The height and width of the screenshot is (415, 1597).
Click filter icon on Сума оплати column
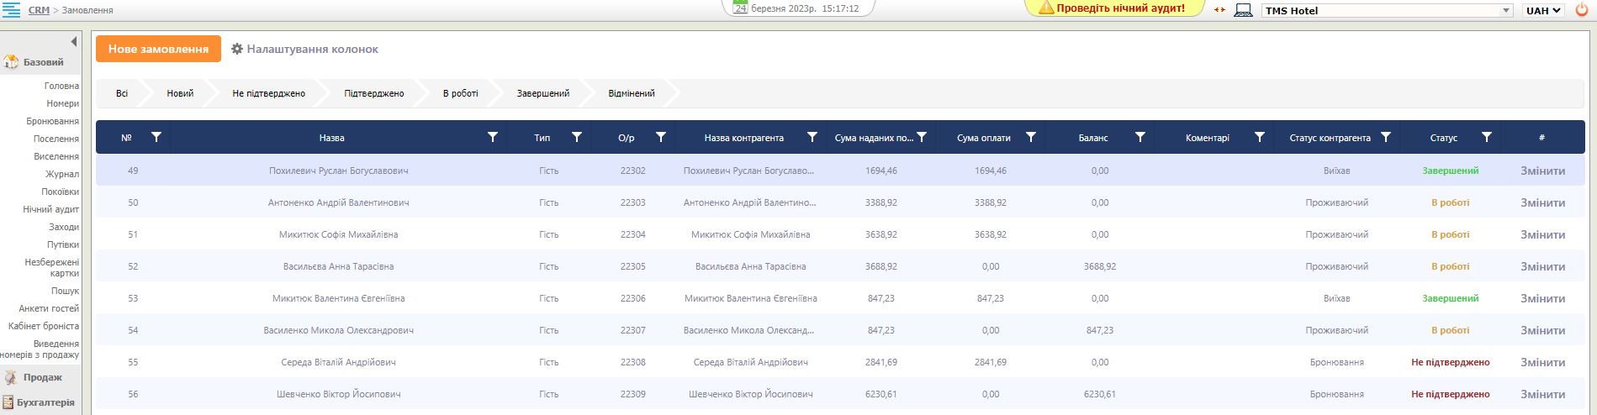pyautogui.click(x=1031, y=137)
